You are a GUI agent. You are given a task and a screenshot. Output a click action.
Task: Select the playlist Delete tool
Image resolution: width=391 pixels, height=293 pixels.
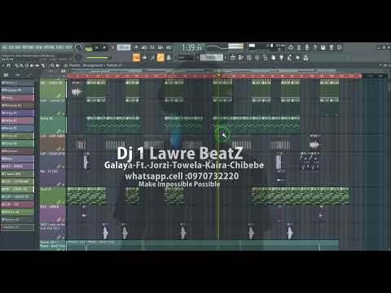point(27,65)
